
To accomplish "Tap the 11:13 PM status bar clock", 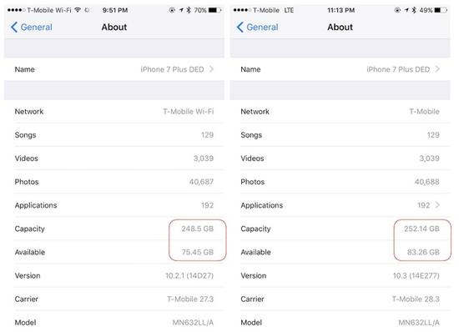I will click(x=340, y=10).
